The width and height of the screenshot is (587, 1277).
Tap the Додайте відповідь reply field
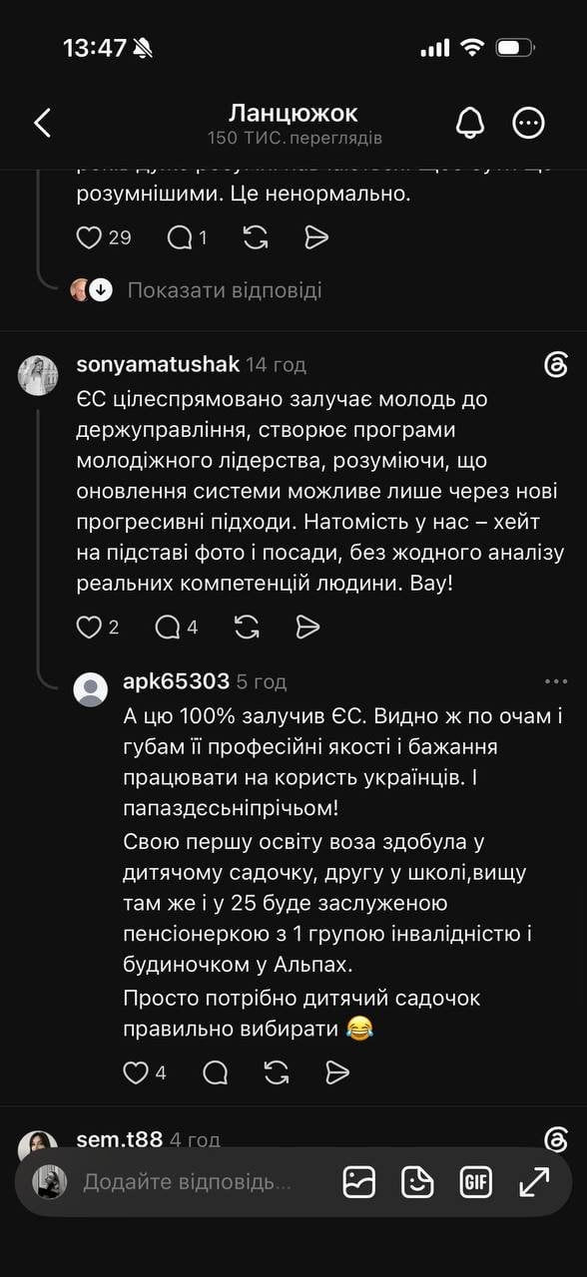click(187, 1182)
